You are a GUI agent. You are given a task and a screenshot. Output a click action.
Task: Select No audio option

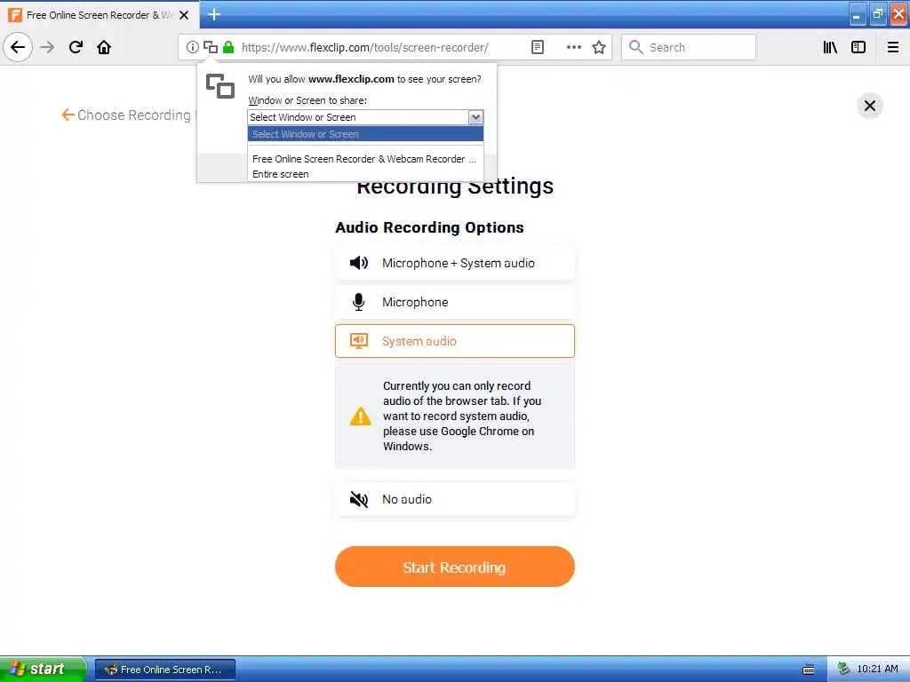(x=454, y=499)
